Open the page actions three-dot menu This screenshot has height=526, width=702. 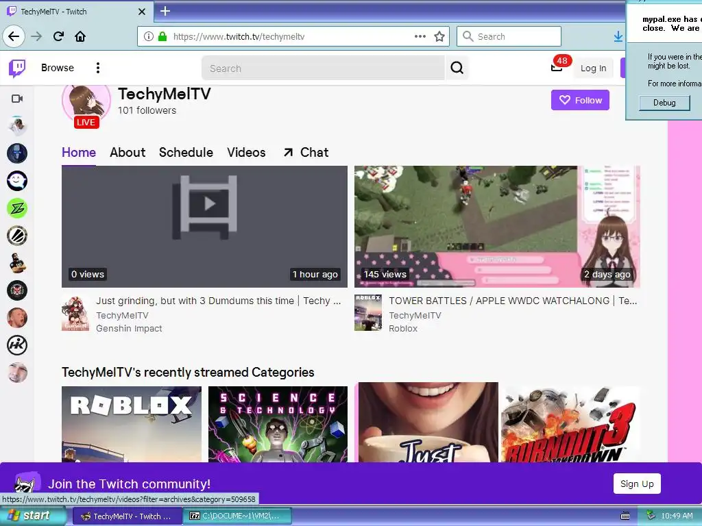coord(420,36)
